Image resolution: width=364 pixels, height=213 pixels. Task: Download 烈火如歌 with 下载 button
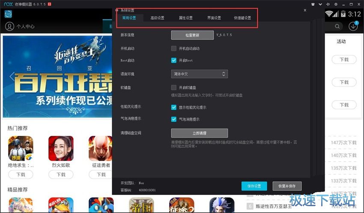pyautogui.click(x=61, y=174)
